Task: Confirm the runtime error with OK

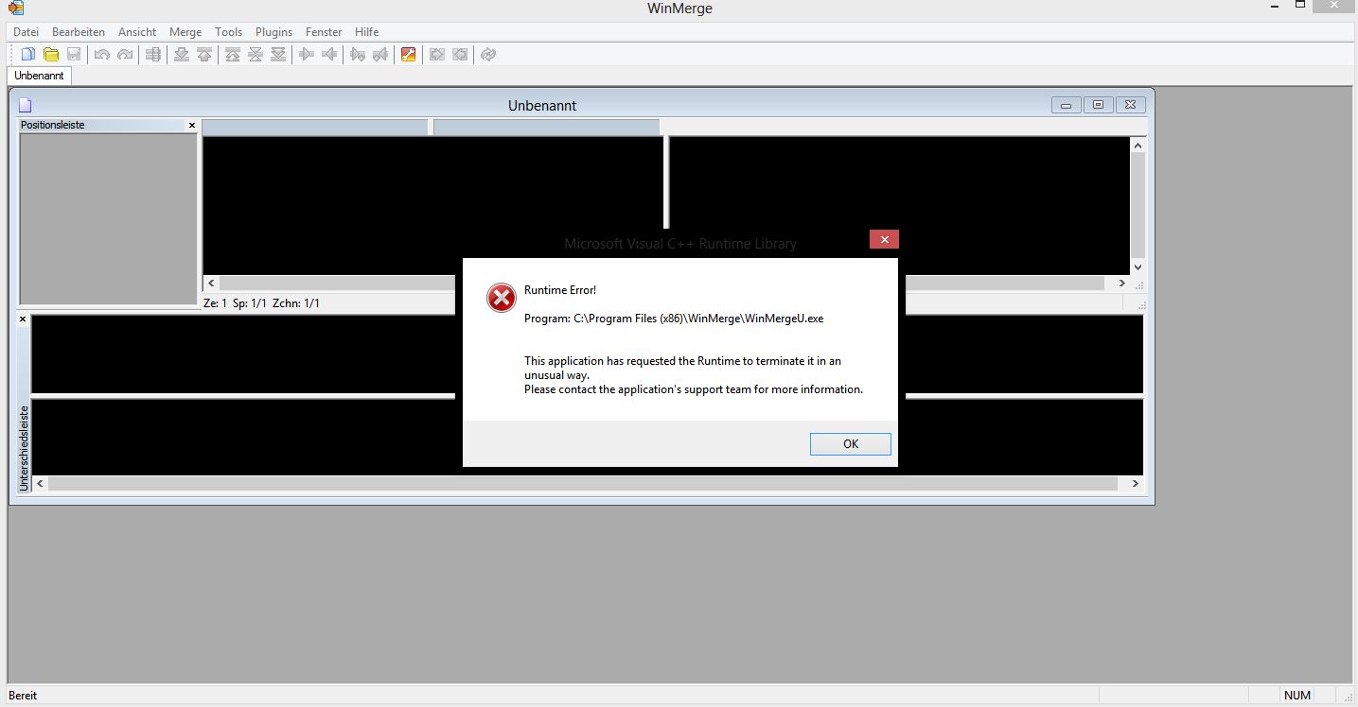Action: point(851,444)
